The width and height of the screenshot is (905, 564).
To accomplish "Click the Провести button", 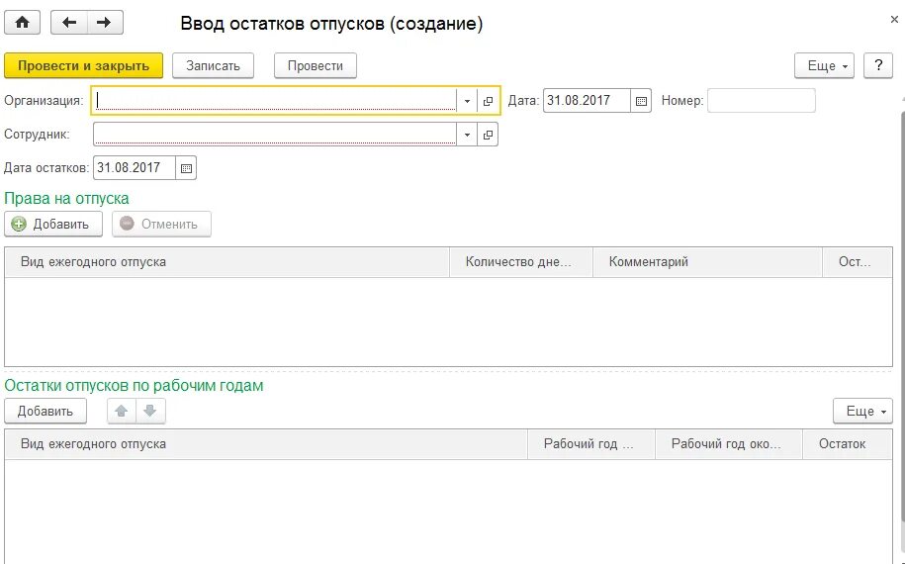I will point(316,66).
